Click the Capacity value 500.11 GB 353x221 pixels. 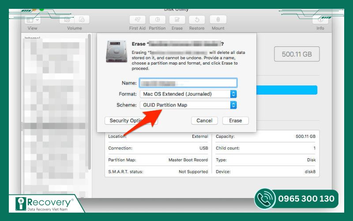[x=305, y=137]
